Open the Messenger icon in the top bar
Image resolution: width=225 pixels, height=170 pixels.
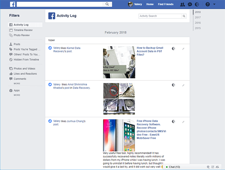click(190, 4)
